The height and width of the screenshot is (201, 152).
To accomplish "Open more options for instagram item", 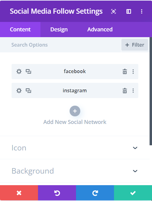I will click(x=133, y=91).
